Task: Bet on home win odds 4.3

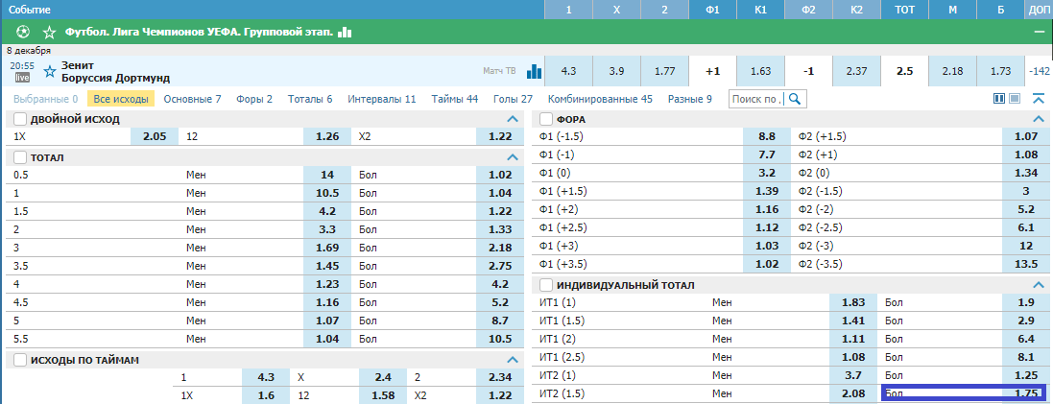Action: [x=568, y=71]
